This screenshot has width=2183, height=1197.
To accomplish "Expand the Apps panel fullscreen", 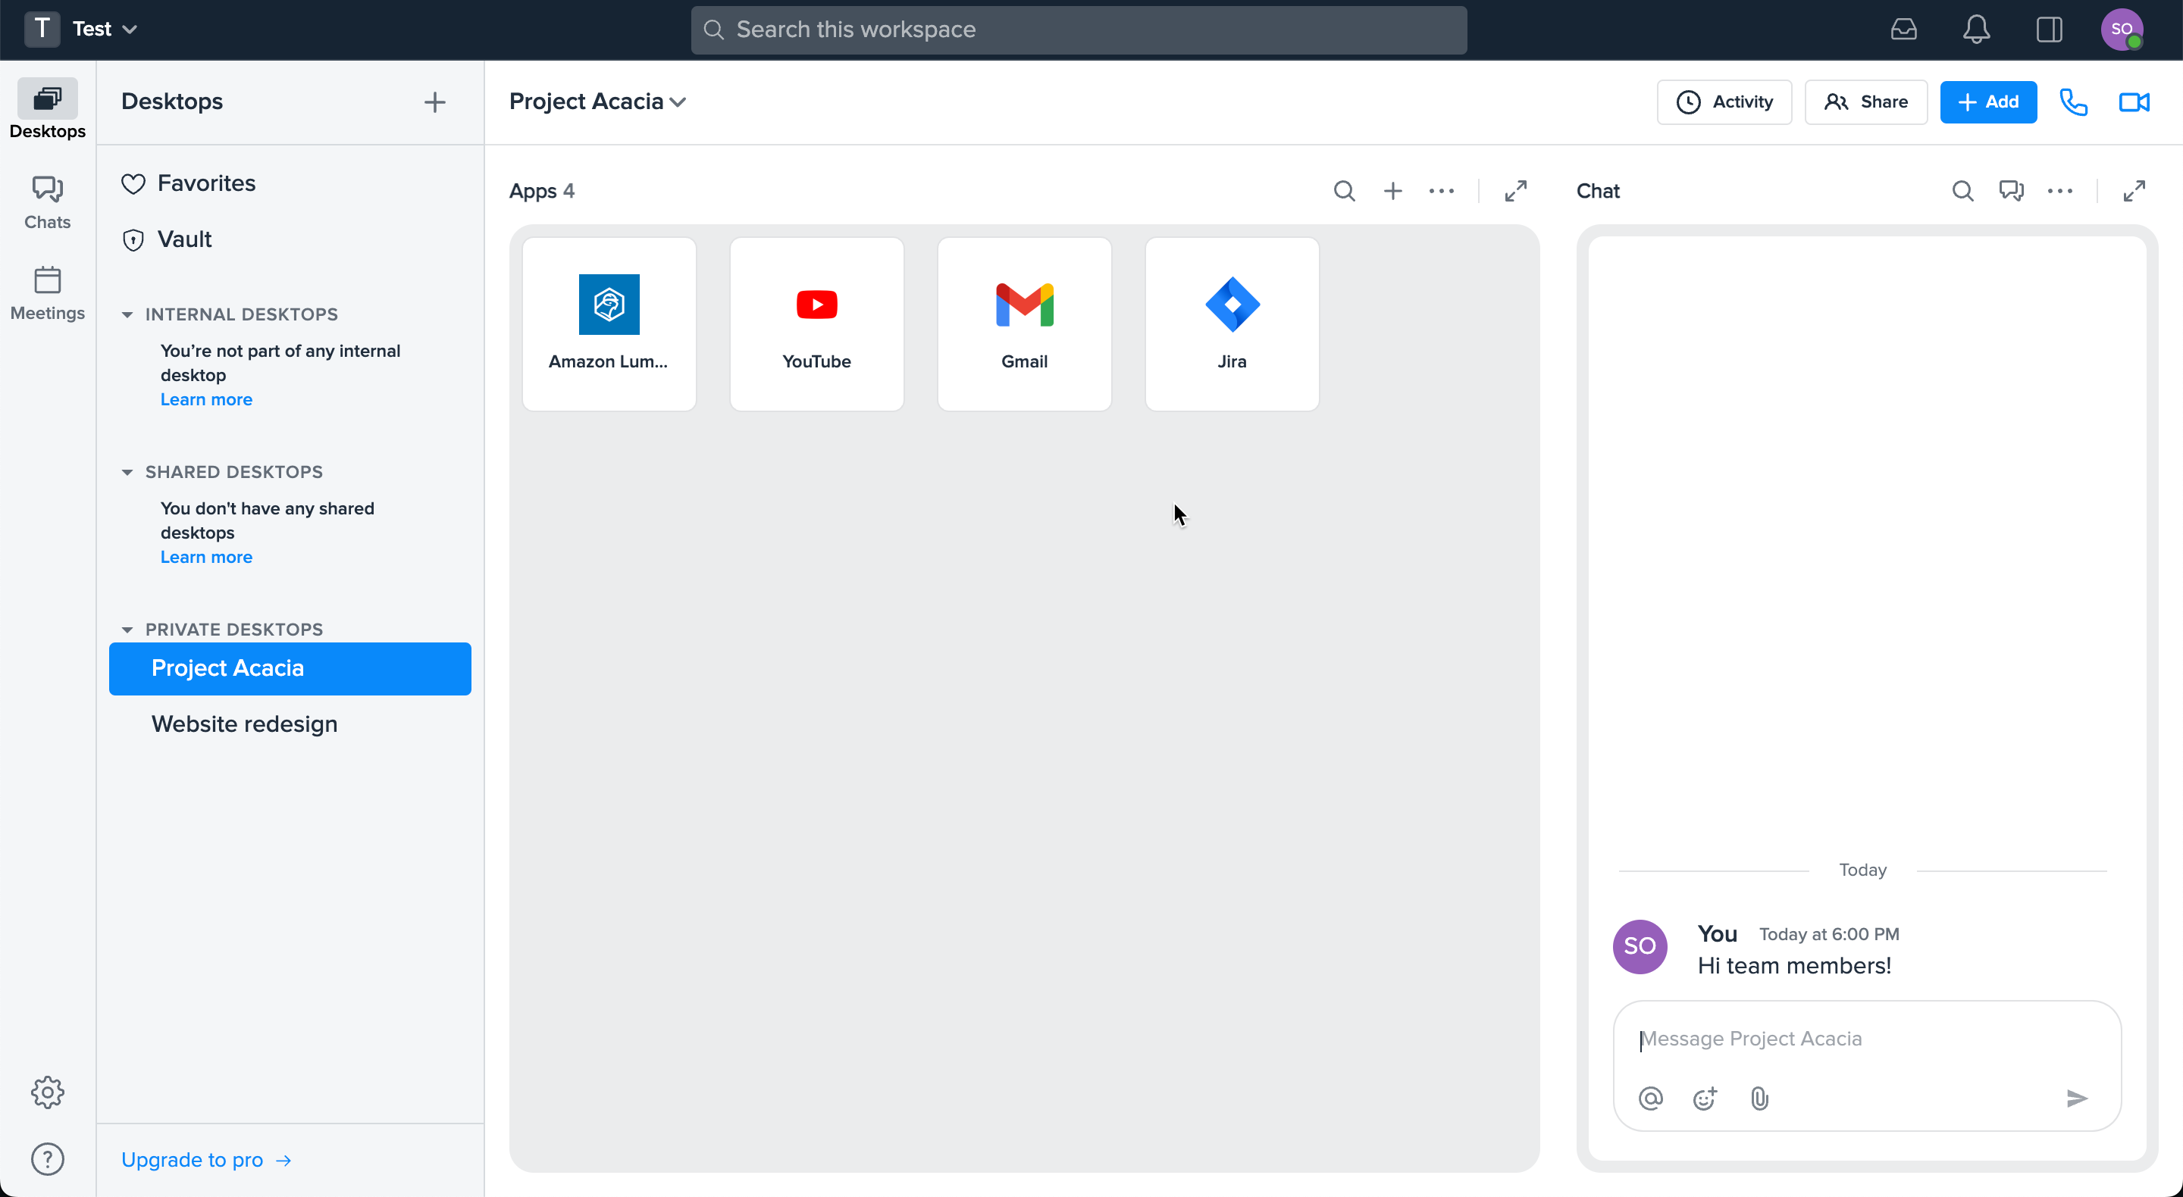I will click(x=1515, y=191).
